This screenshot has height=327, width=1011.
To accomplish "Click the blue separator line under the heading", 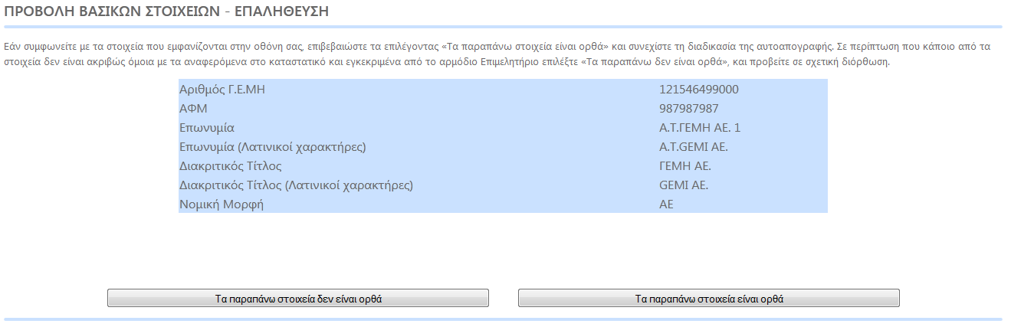I will 503,26.
